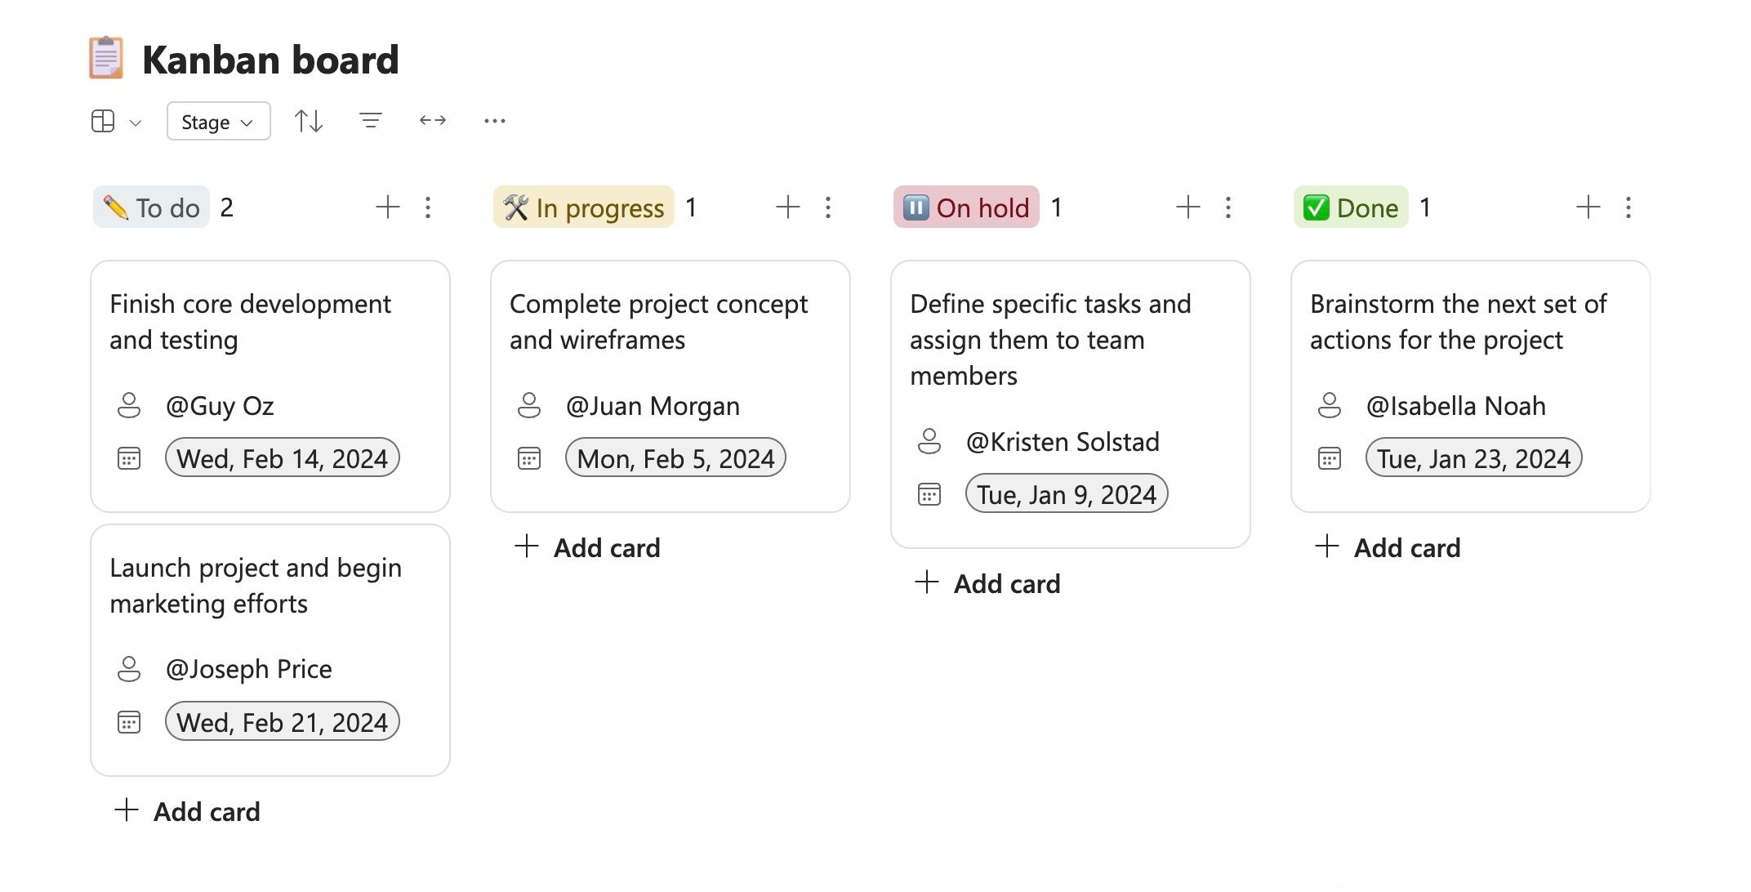The image size is (1751, 892).
Task: Select the Done column header label
Action: point(1350,207)
